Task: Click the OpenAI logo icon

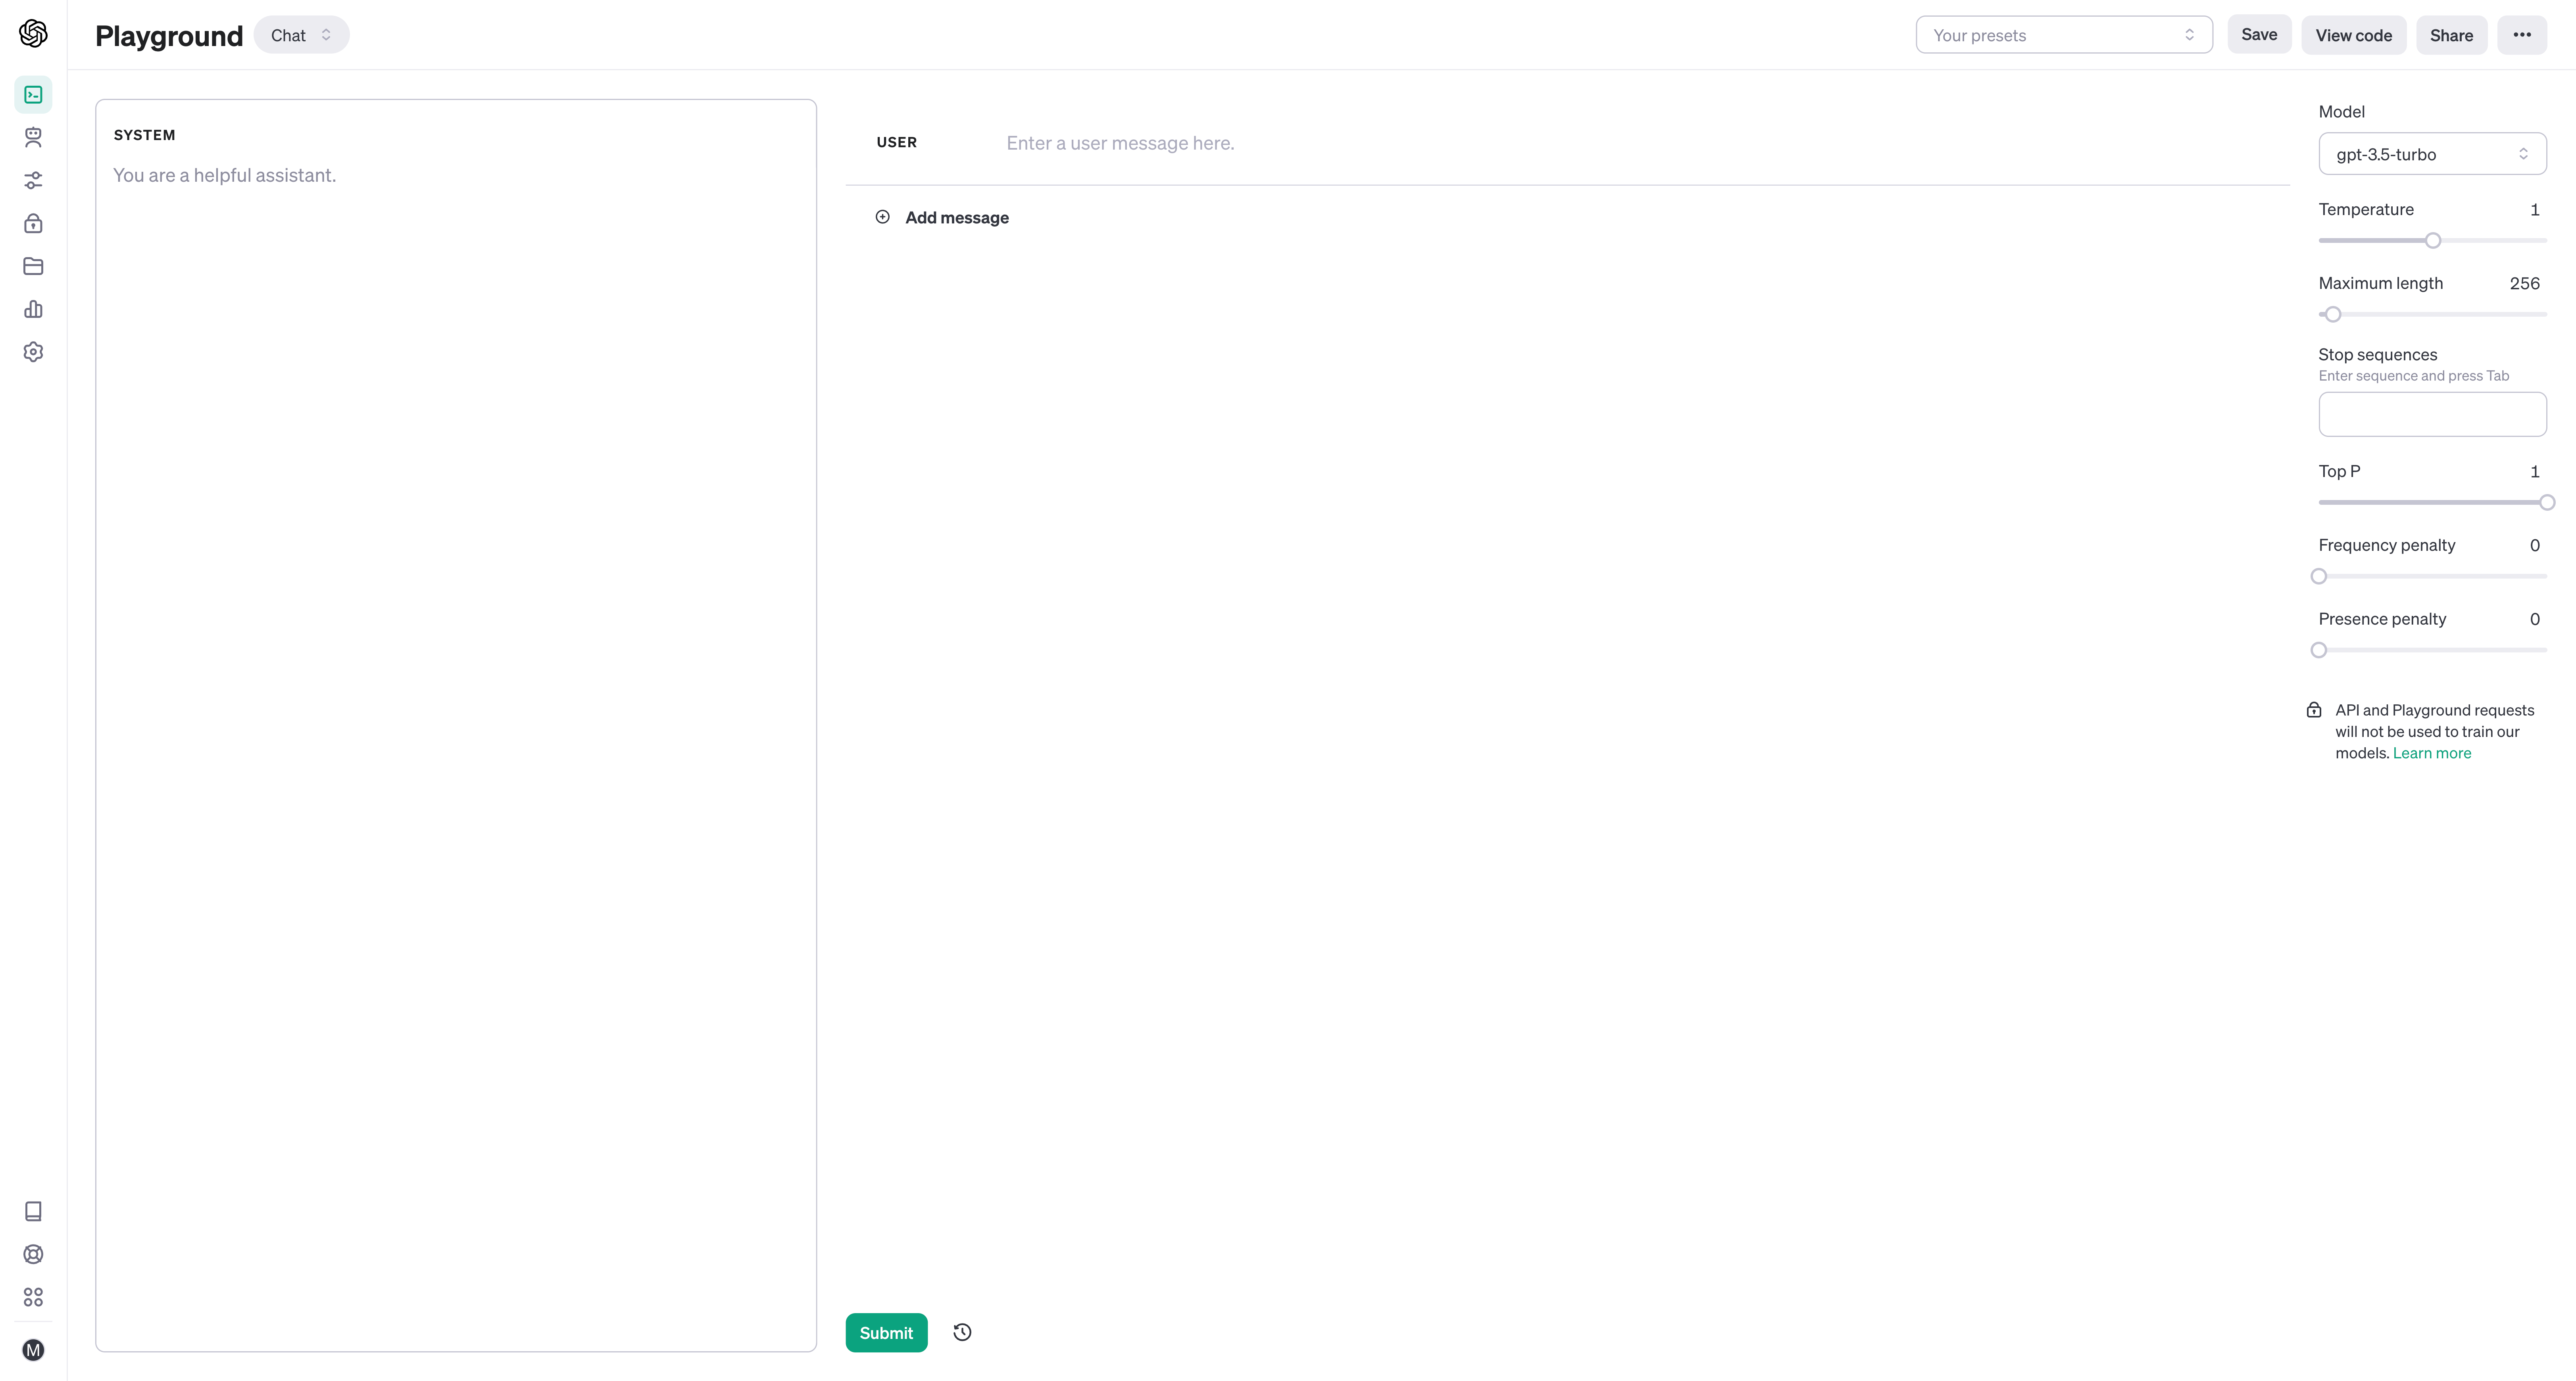Action: [33, 34]
